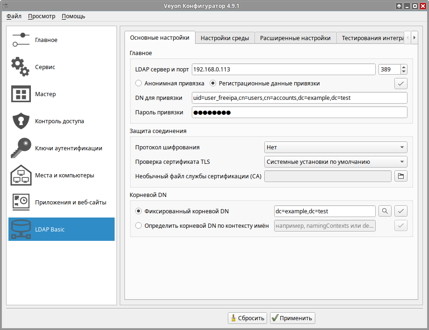429x330 pixels.
Task: Click the window menu icon in title bar
Action: click(x=5, y=6)
